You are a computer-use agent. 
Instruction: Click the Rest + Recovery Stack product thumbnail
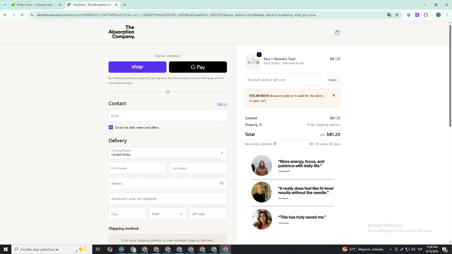253,61
